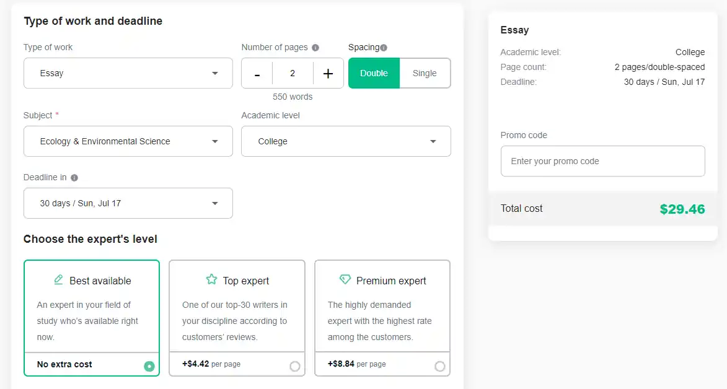The image size is (727, 389).
Task: Select Double spacing
Action: [374, 73]
